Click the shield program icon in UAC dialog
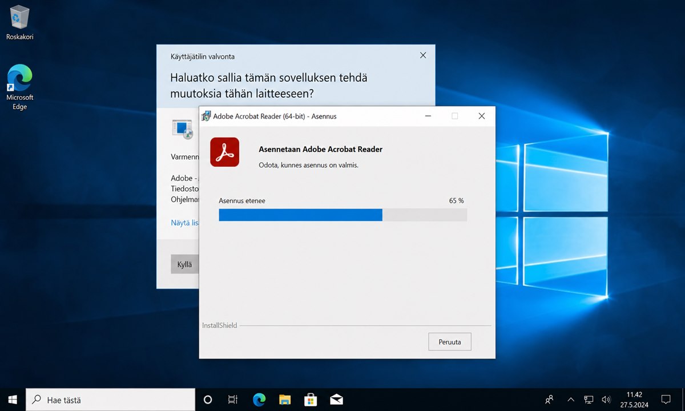This screenshot has width=685, height=411. point(183,128)
